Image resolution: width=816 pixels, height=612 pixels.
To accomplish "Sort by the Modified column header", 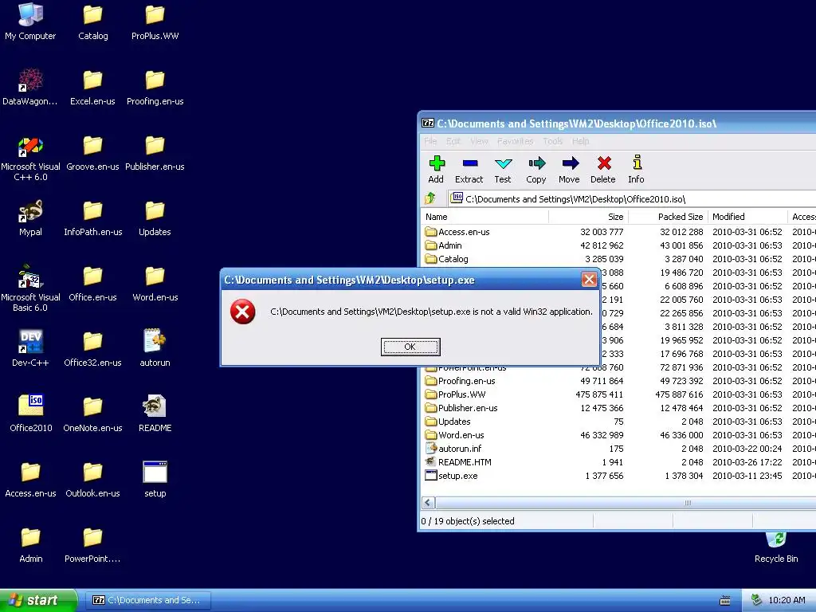I will [x=747, y=217].
